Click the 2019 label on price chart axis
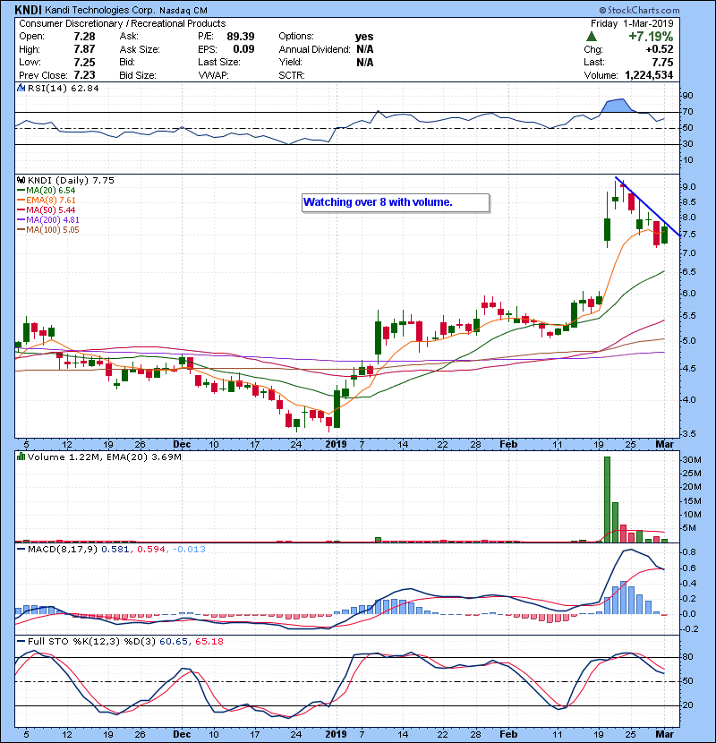Screen dimensions: 716x743 pyautogui.click(x=335, y=443)
